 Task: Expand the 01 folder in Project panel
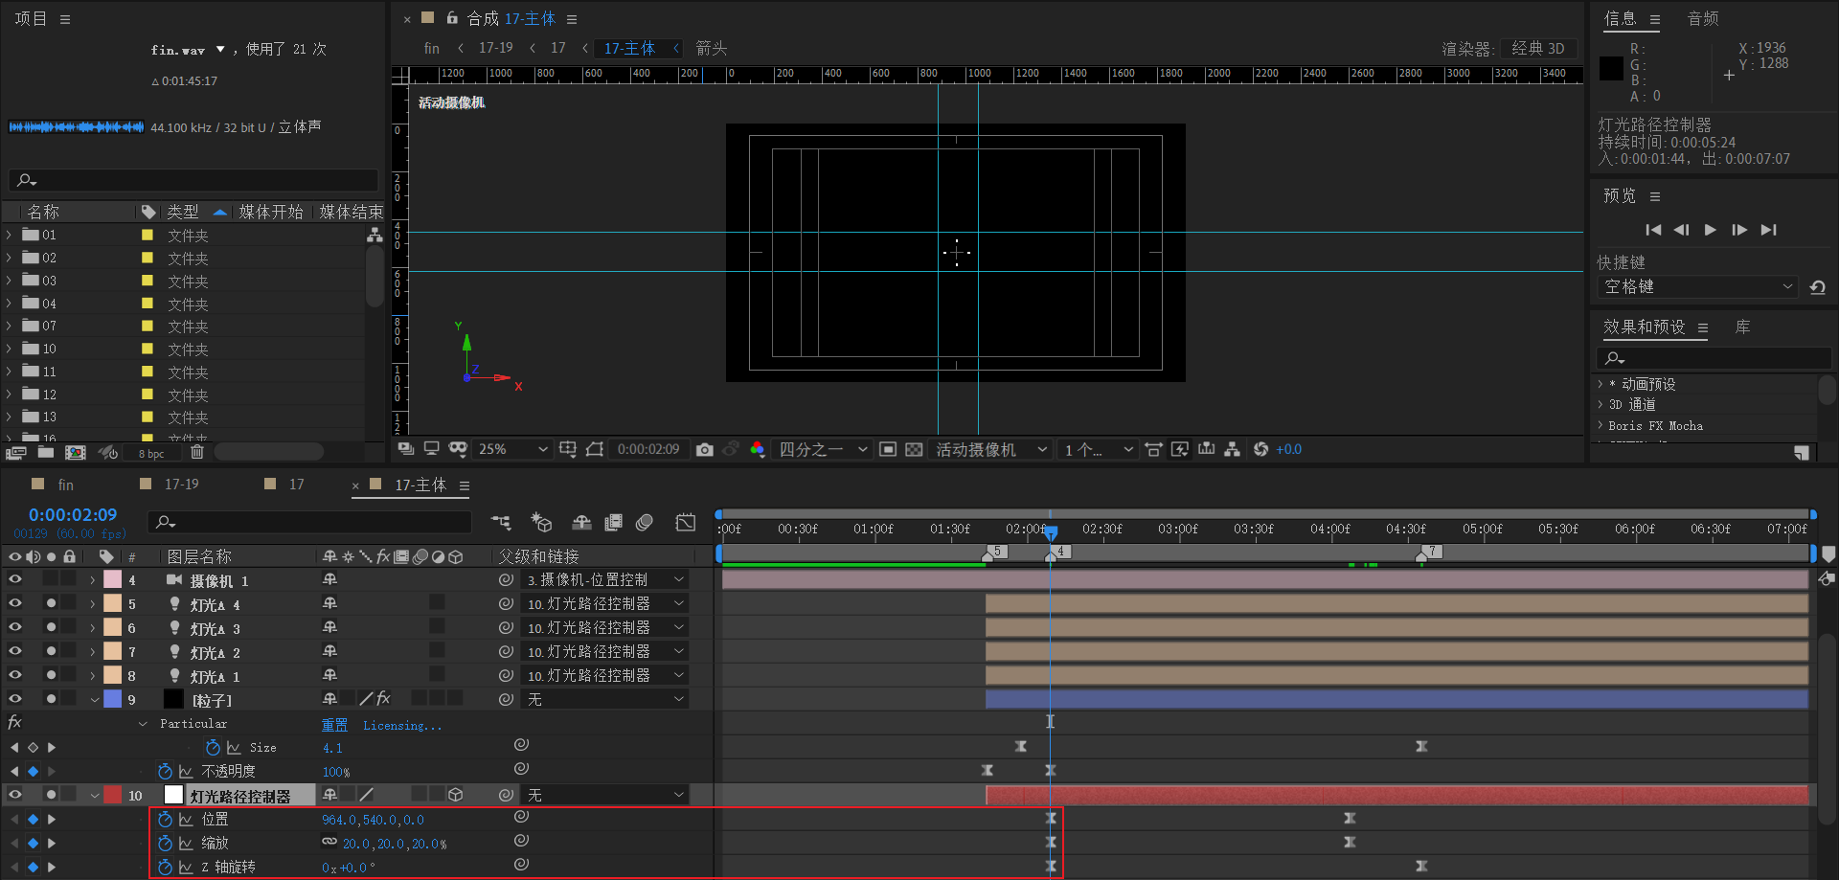click(10, 235)
